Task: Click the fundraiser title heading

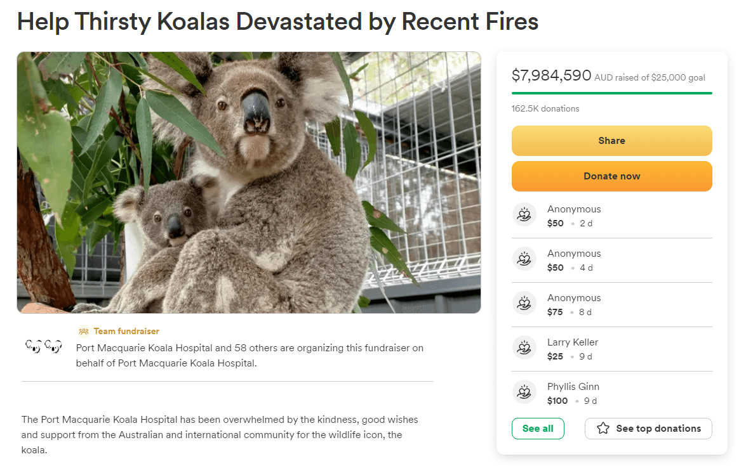Action: [x=277, y=22]
